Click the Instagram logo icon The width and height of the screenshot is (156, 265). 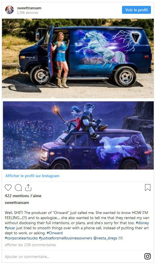(148, 256)
